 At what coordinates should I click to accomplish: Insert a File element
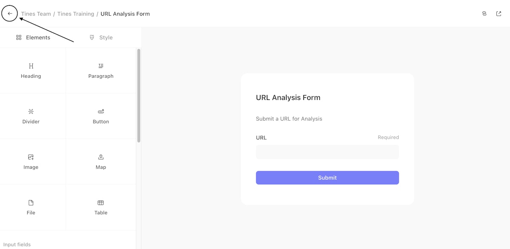coord(31,207)
